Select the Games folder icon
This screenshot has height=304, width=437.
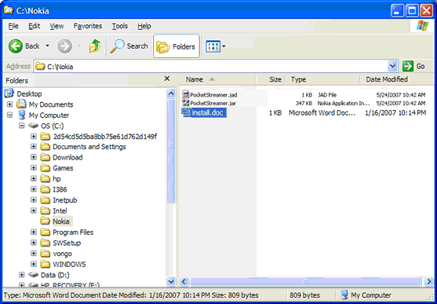pyautogui.click(x=45, y=168)
